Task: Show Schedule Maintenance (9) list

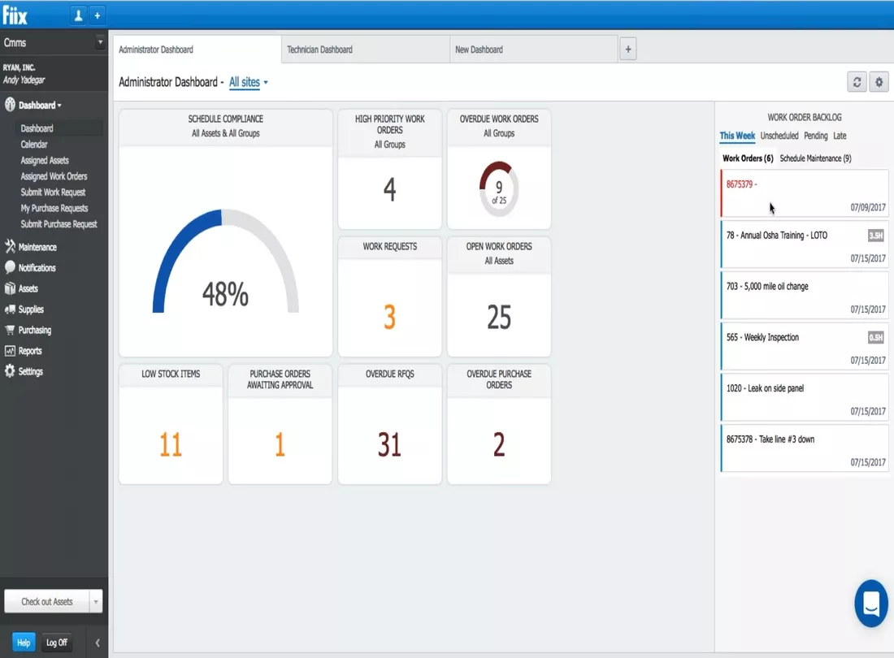Action: click(815, 158)
